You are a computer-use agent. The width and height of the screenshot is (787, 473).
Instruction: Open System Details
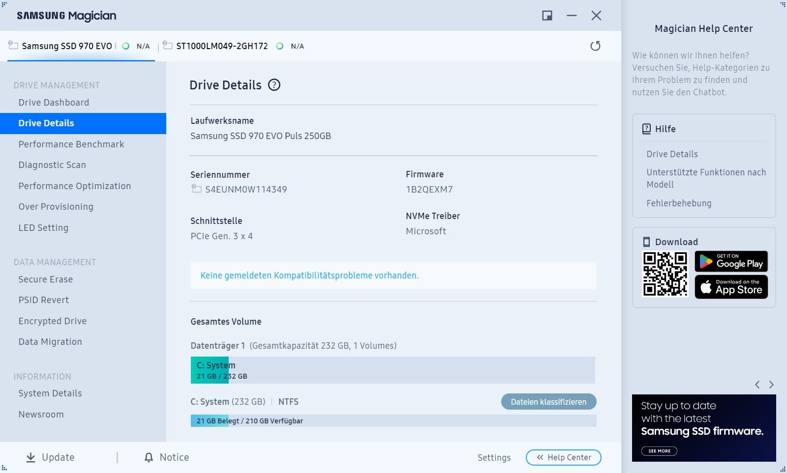coord(50,393)
